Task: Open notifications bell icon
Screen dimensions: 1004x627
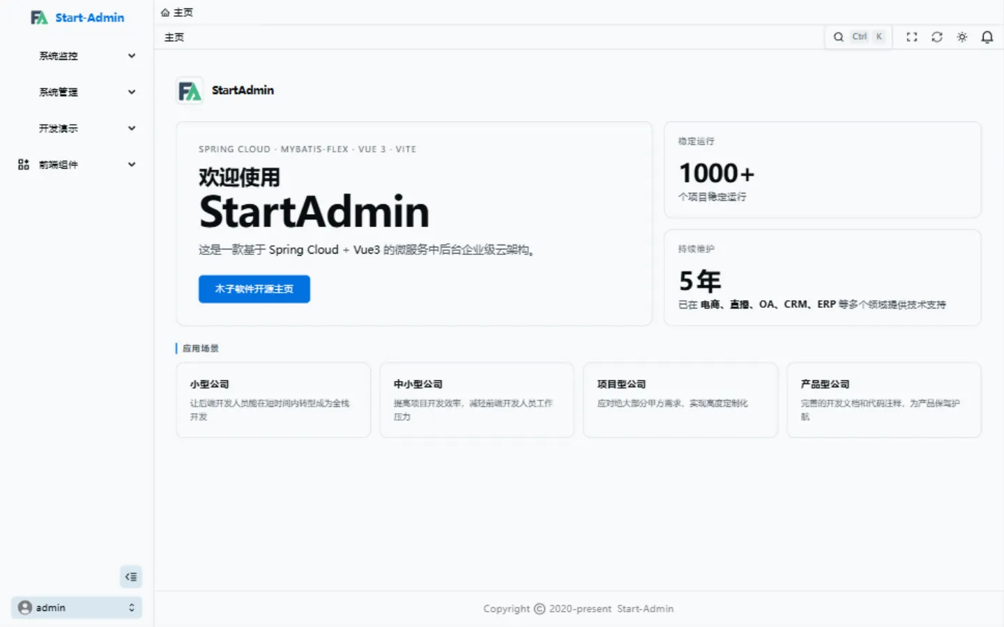Action: click(x=987, y=37)
